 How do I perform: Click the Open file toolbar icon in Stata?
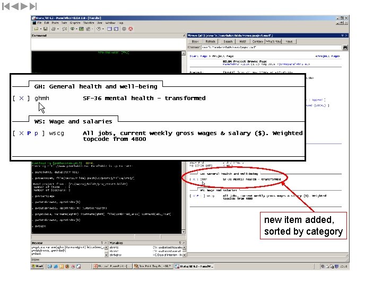point(36,29)
